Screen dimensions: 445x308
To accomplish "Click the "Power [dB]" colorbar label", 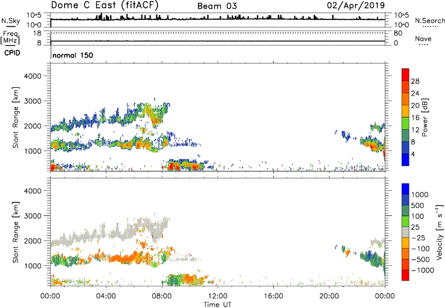I will click(x=424, y=117).
